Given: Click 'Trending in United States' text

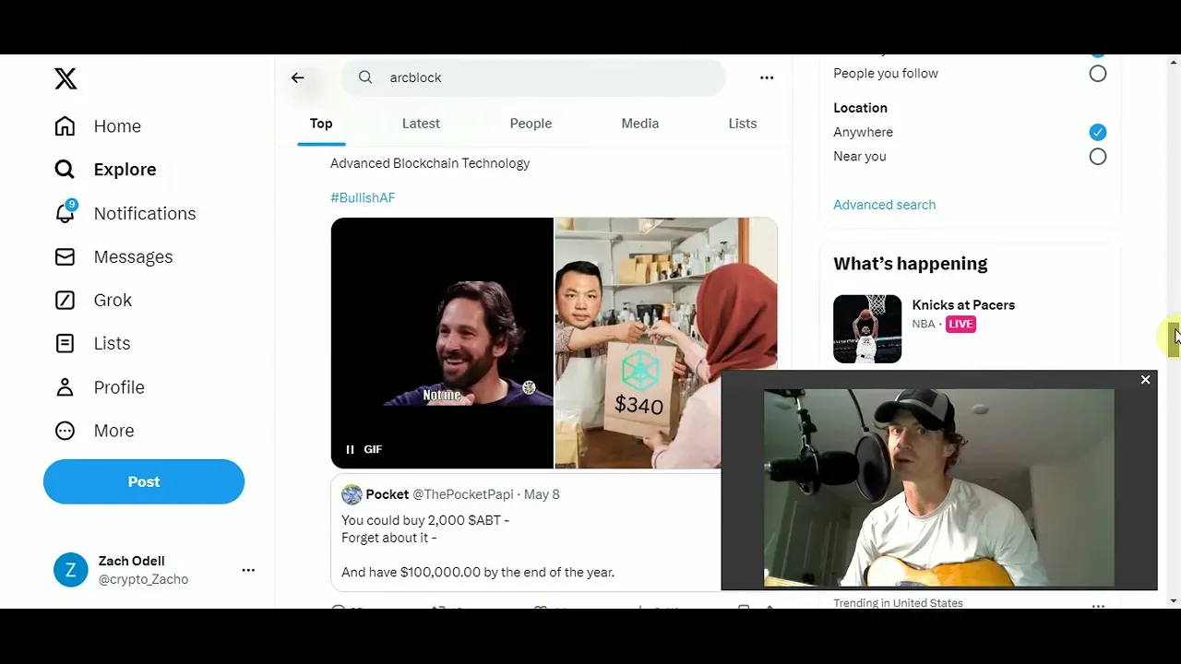Looking at the screenshot, I should coord(898,603).
